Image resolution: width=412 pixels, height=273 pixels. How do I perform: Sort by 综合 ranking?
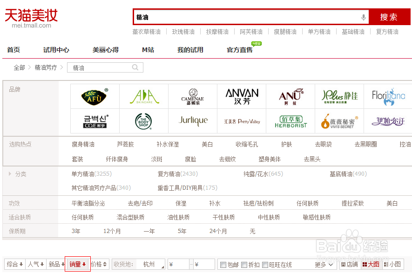pyautogui.click(x=14, y=264)
